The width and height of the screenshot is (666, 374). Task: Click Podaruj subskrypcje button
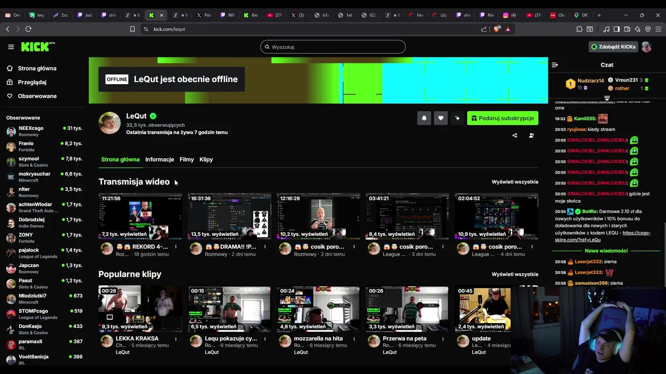pos(503,118)
